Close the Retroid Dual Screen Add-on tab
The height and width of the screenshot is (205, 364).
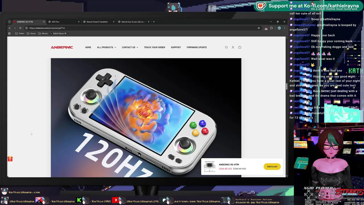pyautogui.click(x=148, y=22)
